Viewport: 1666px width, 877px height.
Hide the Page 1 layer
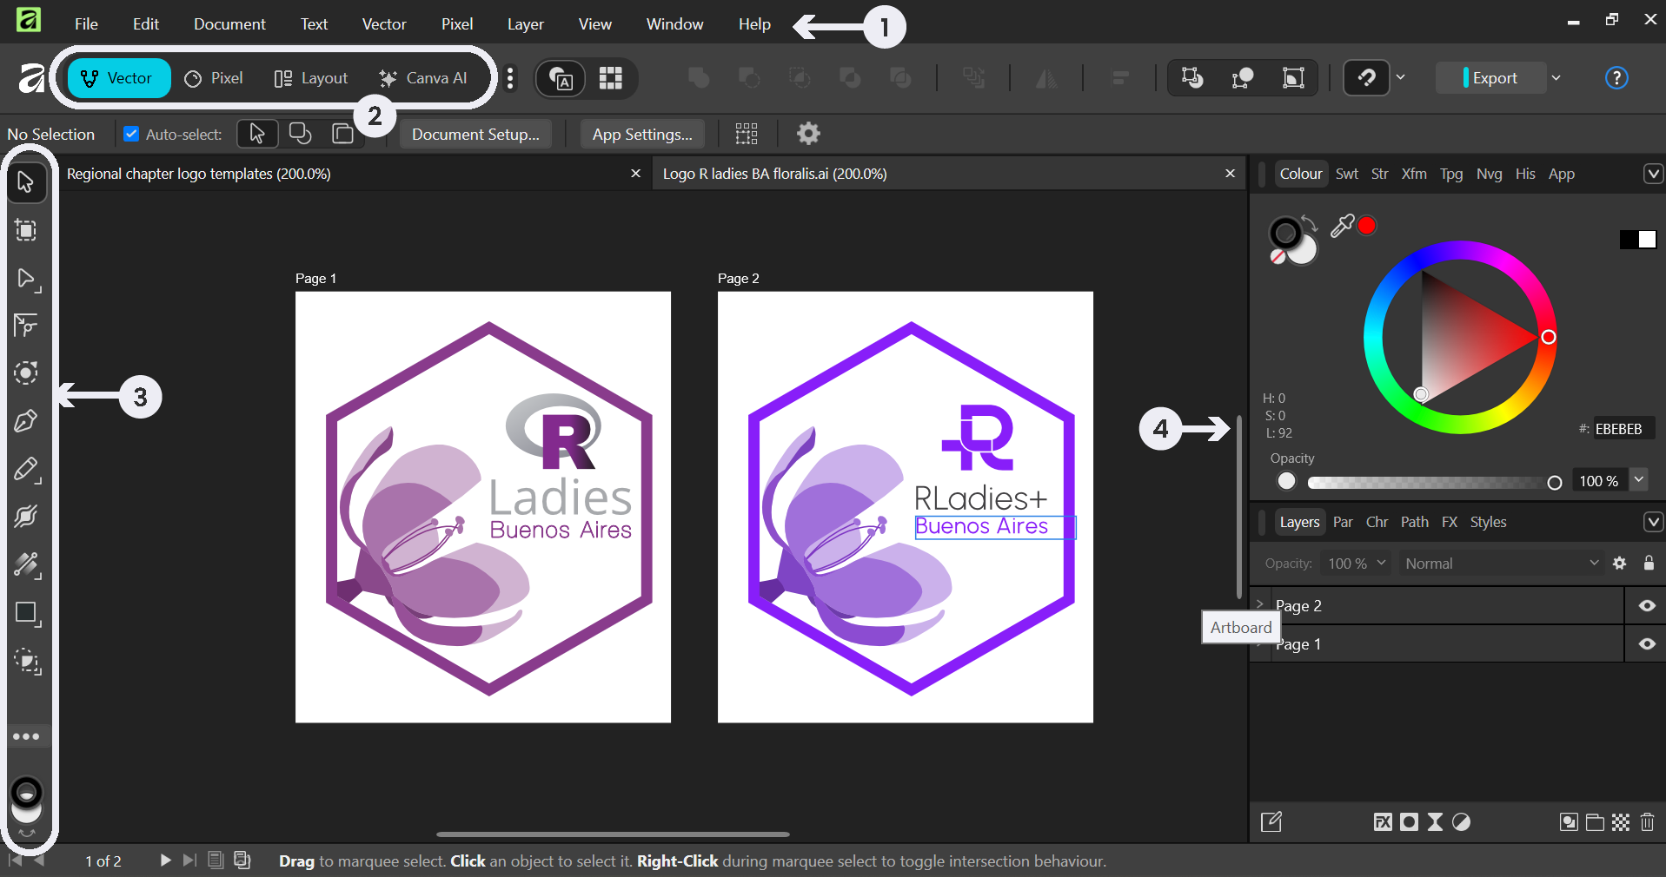coord(1647,644)
